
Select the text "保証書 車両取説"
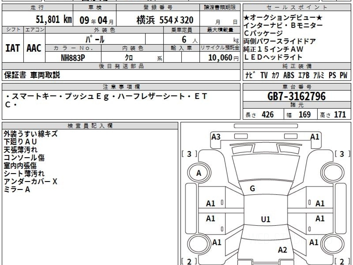32,75
